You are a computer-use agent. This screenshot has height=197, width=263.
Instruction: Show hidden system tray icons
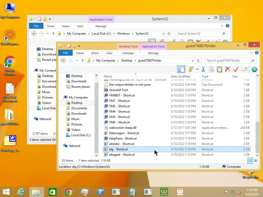tap(220, 192)
